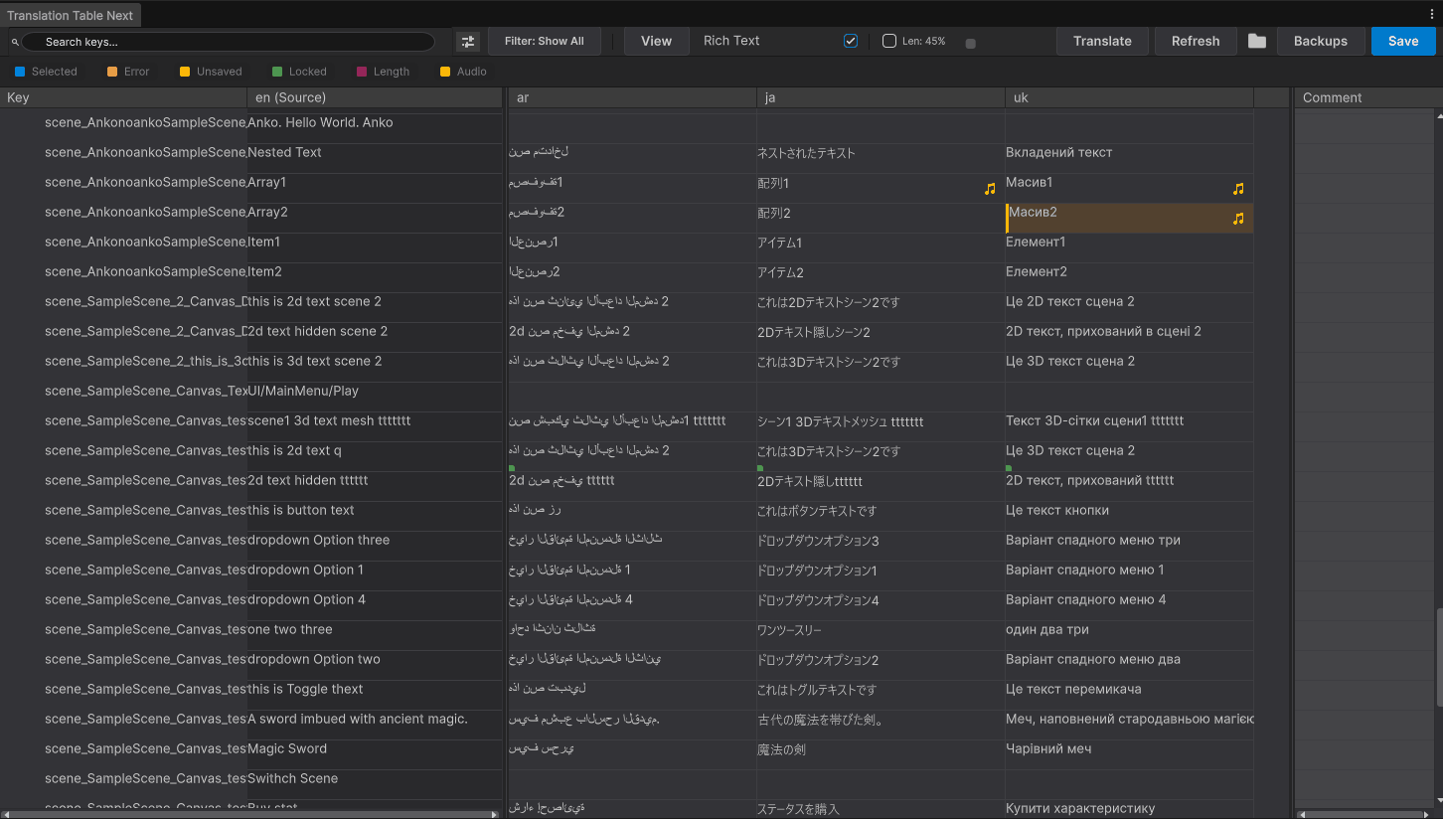This screenshot has height=819, width=1443.
Task: Click the en (Source) column header
Action: click(290, 97)
